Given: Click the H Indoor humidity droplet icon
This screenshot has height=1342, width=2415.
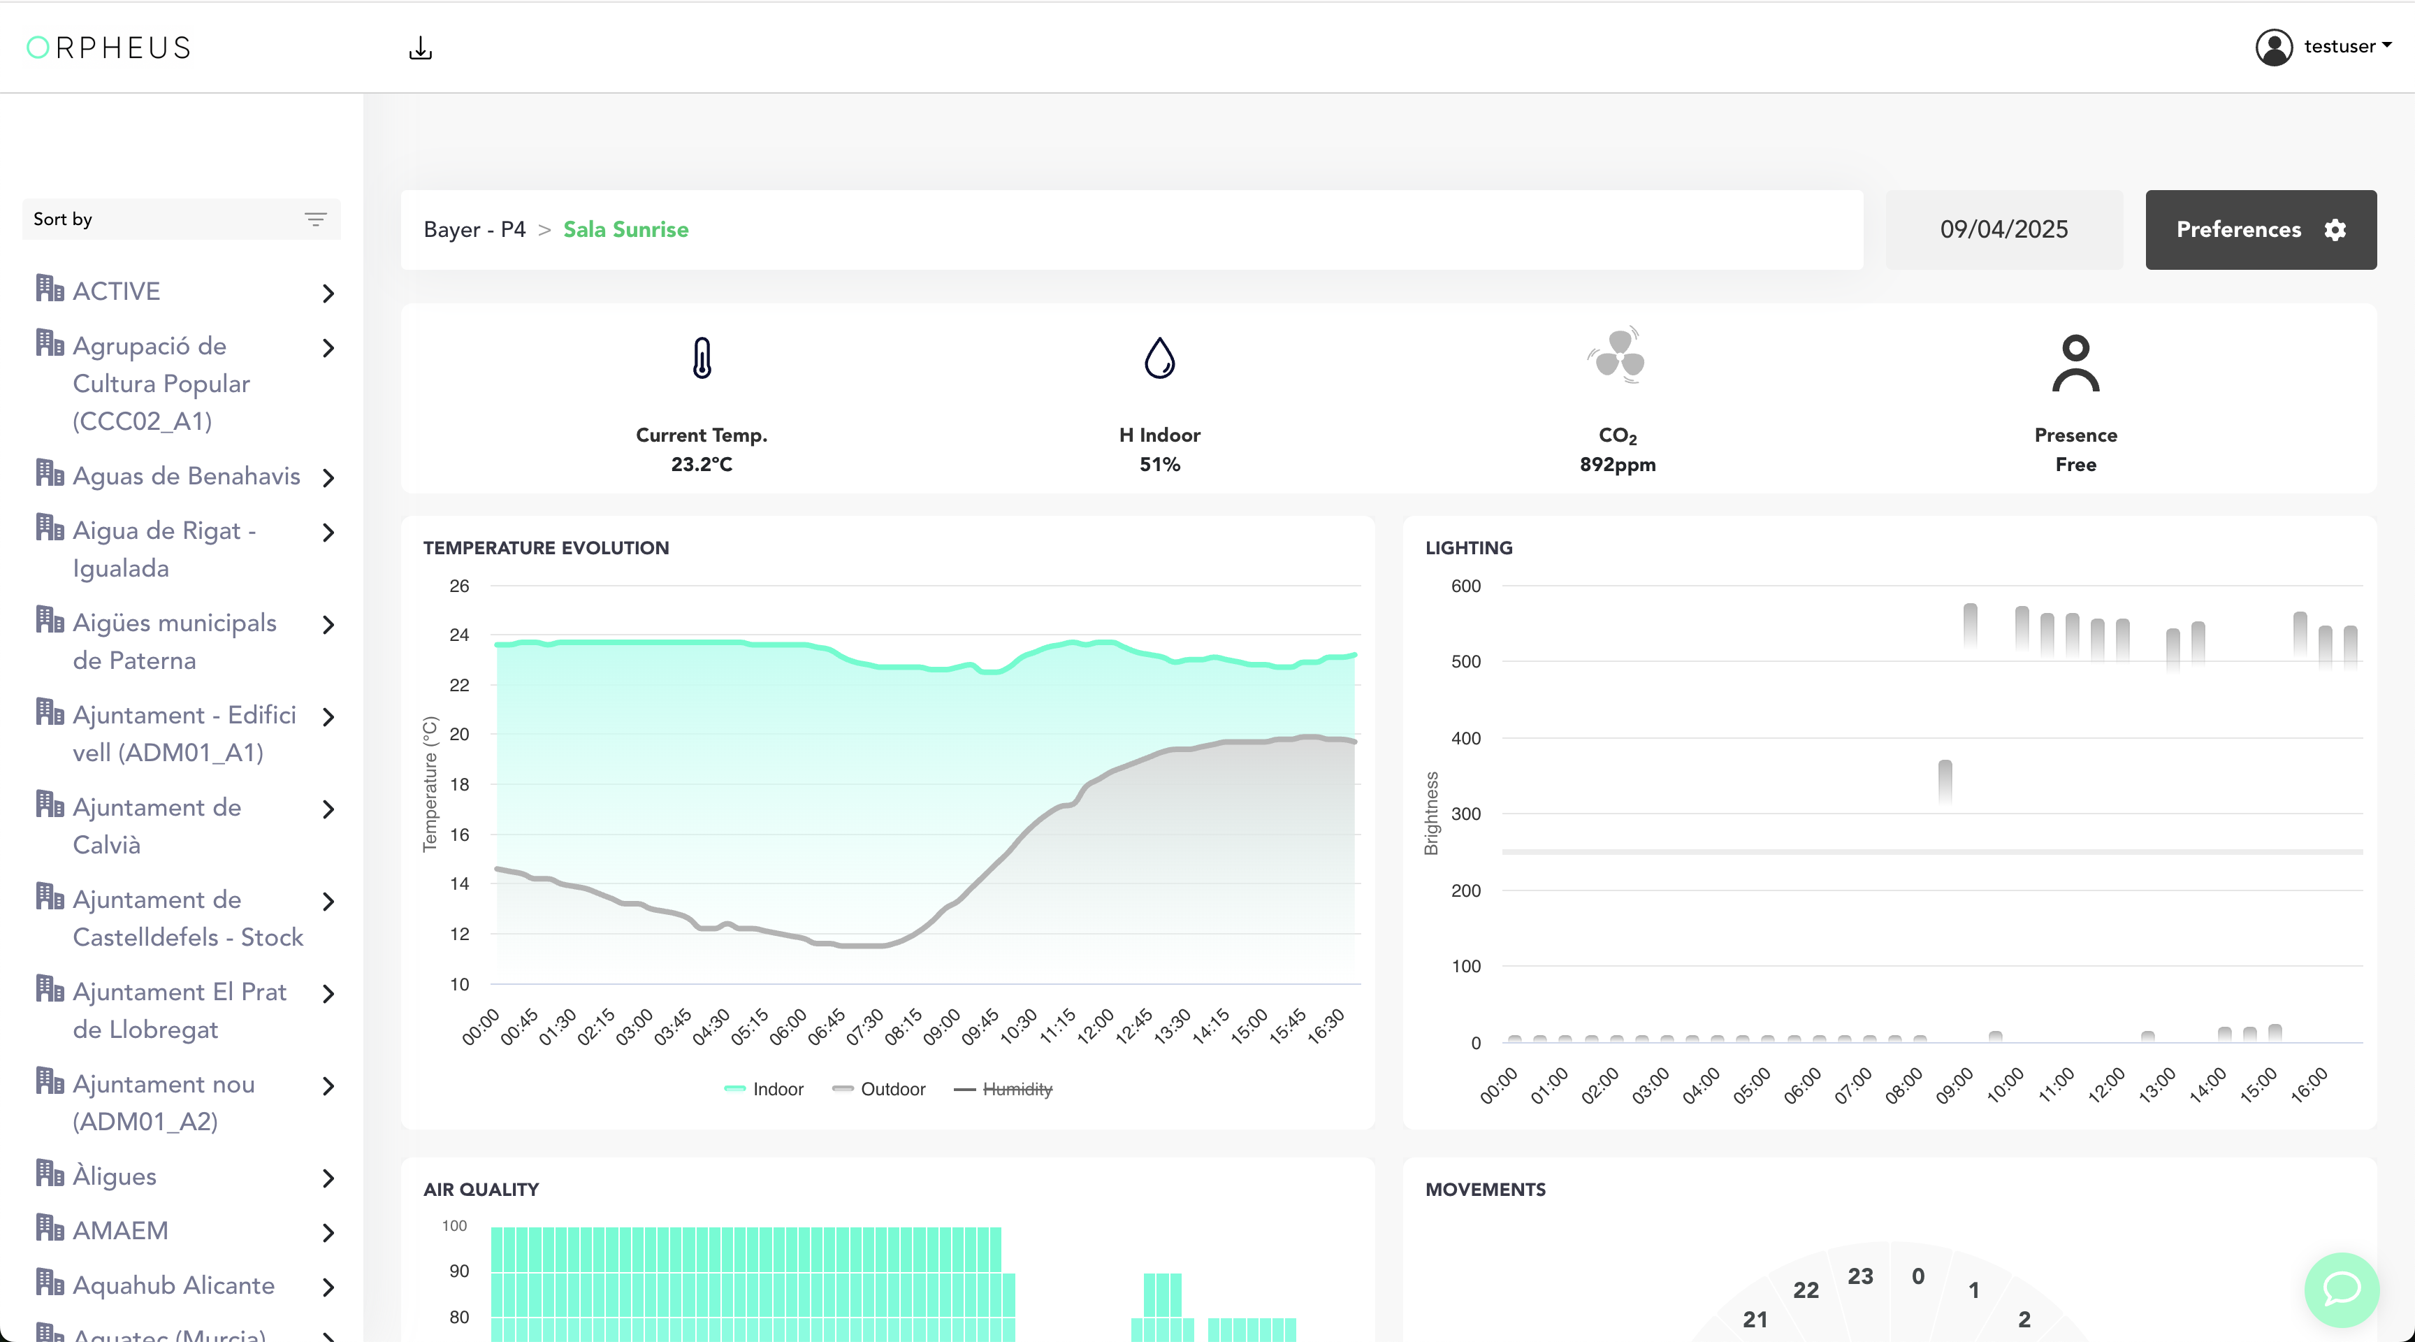Looking at the screenshot, I should coord(1160,357).
